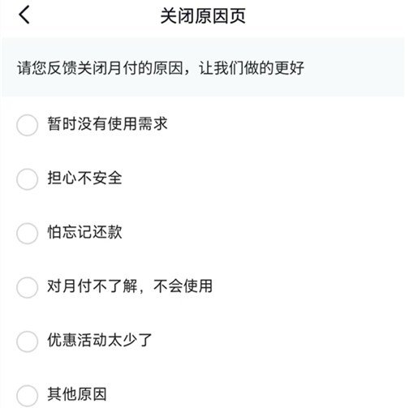Tap the 请您反馈关闭月付的原因 prompt text
The image size is (405, 408).
pos(100,67)
